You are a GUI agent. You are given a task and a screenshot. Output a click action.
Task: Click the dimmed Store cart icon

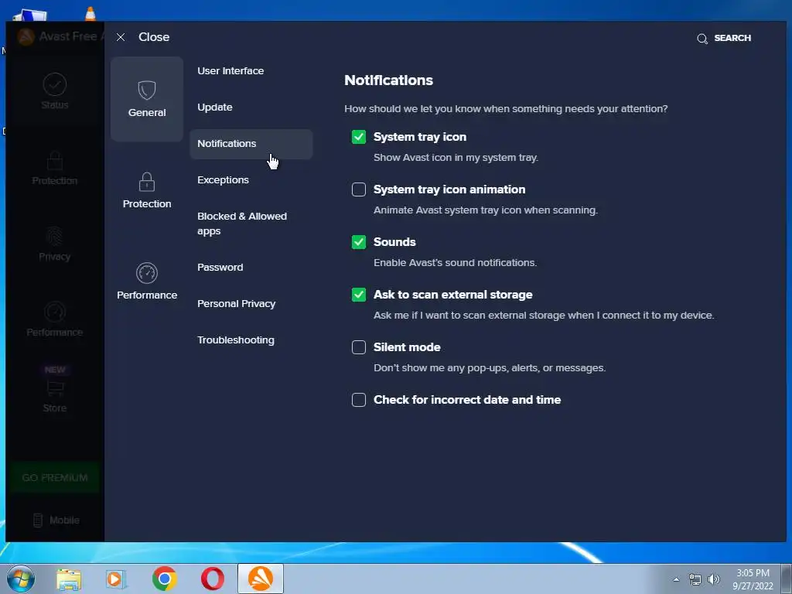pyautogui.click(x=55, y=388)
